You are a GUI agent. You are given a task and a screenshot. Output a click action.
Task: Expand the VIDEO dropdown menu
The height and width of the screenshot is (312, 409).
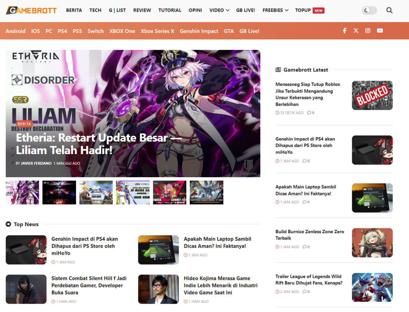pos(219,10)
